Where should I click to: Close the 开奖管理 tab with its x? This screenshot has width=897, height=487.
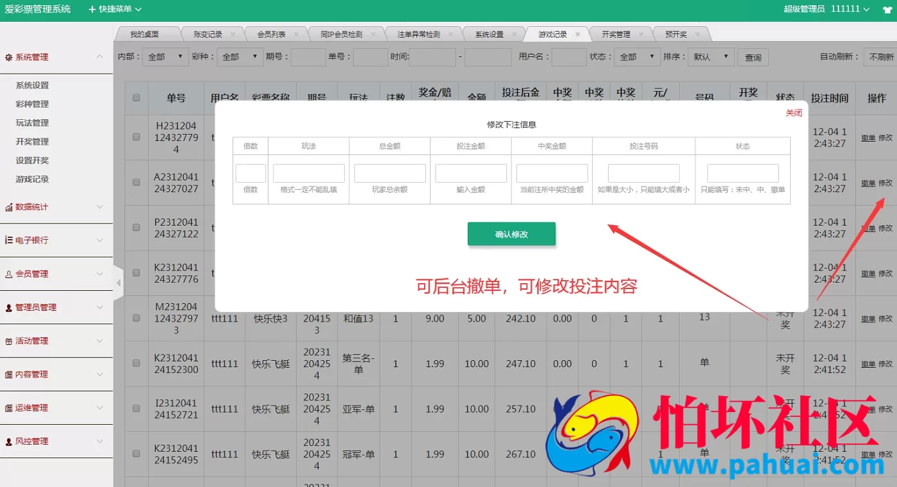point(641,35)
